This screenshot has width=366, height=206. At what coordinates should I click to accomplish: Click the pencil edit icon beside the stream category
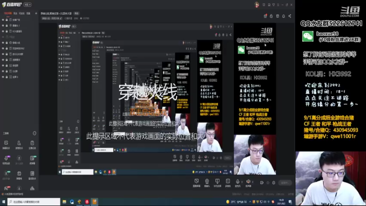click(x=61, y=18)
